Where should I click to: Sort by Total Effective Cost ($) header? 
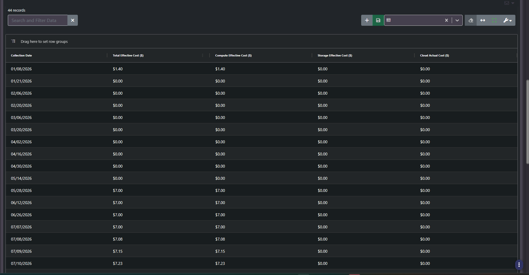(x=128, y=55)
